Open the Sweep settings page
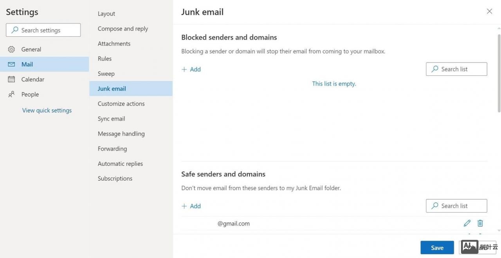This screenshot has width=501, height=258. click(106, 73)
